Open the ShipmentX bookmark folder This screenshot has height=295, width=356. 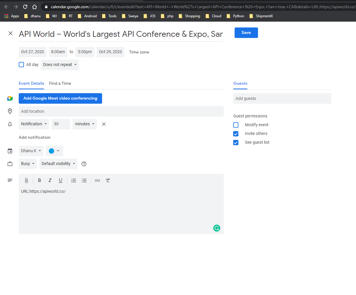[x=261, y=16]
